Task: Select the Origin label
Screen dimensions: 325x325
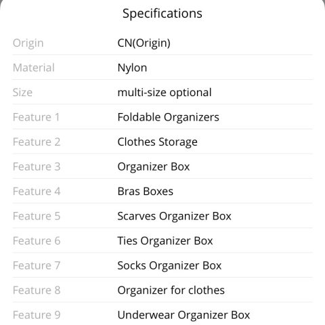Action: coord(28,43)
